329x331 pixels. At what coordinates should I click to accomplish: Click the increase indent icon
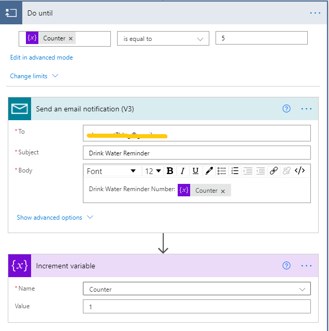click(x=248, y=171)
